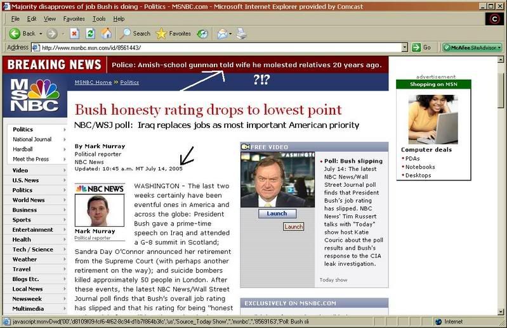Screen dimensions: 507x328
Task: Click the Free Video camera icon
Action: (246, 147)
